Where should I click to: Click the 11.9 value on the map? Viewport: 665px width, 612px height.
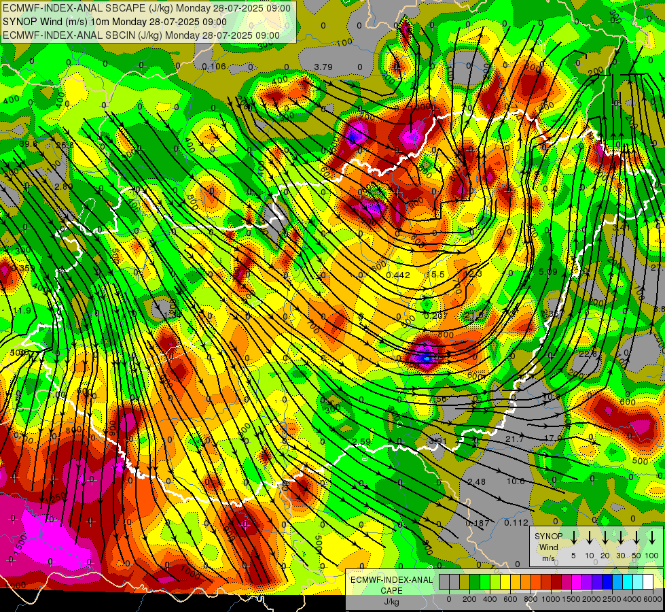pos(22,311)
